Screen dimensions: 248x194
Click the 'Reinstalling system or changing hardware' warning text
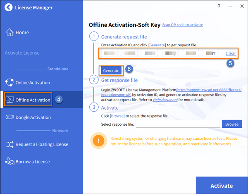pos(174,141)
